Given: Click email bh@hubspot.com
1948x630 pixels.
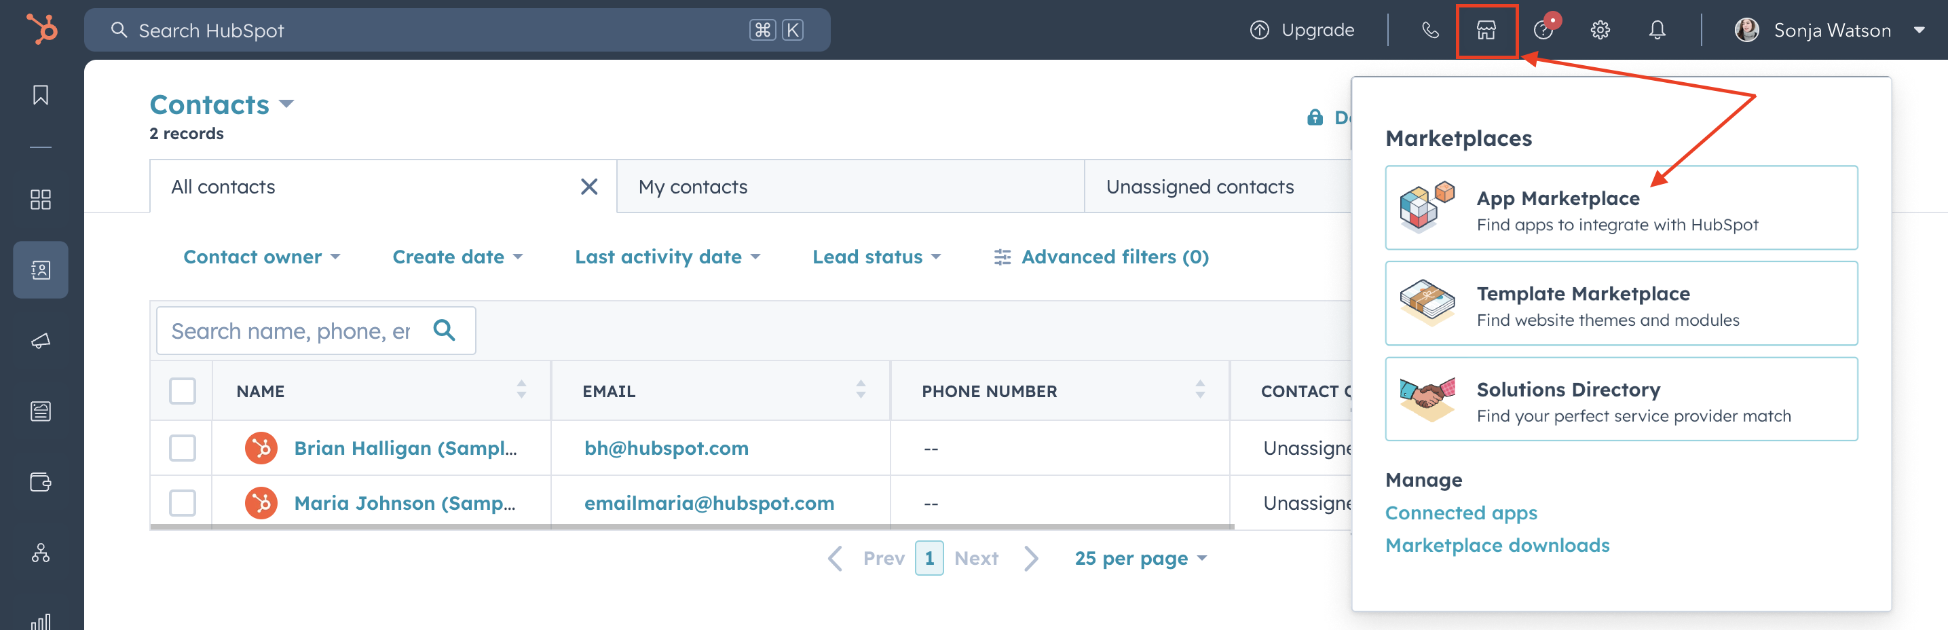Looking at the screenshot, I should tap(667, 448).
